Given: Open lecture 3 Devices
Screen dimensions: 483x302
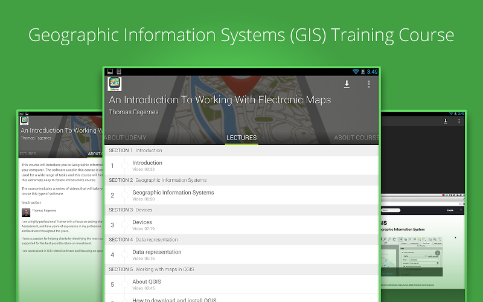Looking at the screenshot, I should pyautogui.click(x=241, y=225).
